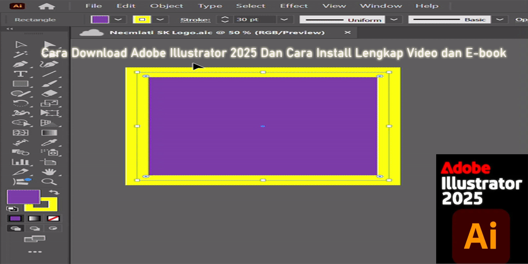Open the Type menu
Image resolution: width=528 pixels, height=264 pixels.
point(209,6)
